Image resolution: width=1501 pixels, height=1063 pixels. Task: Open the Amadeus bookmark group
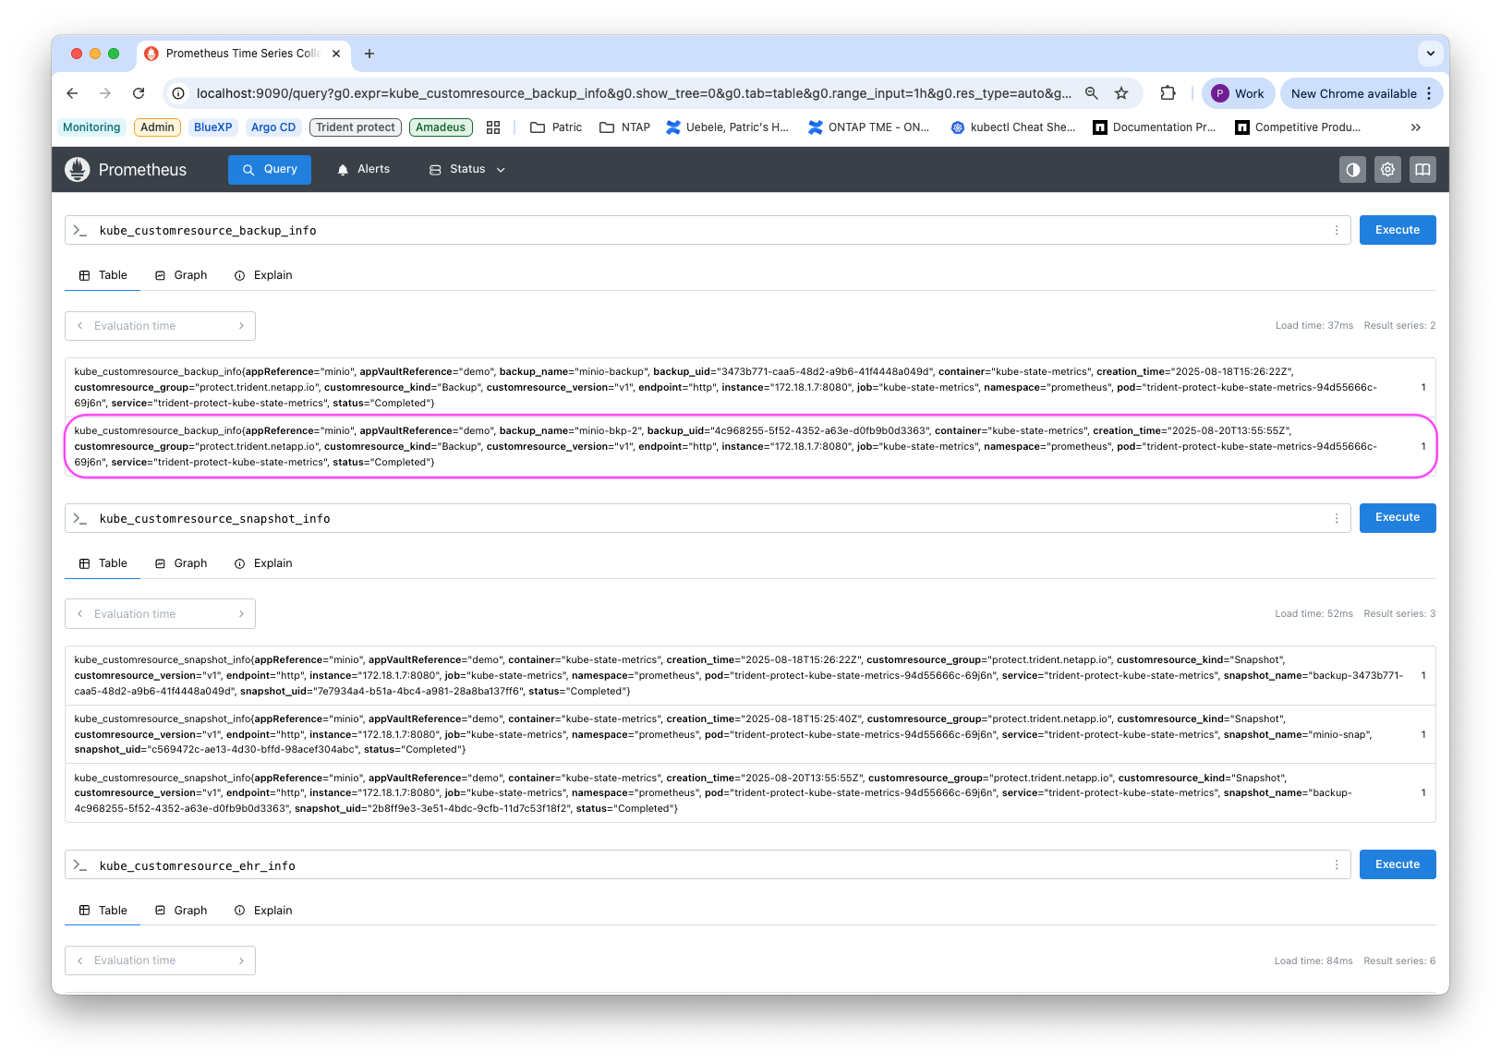click(441, 127)
